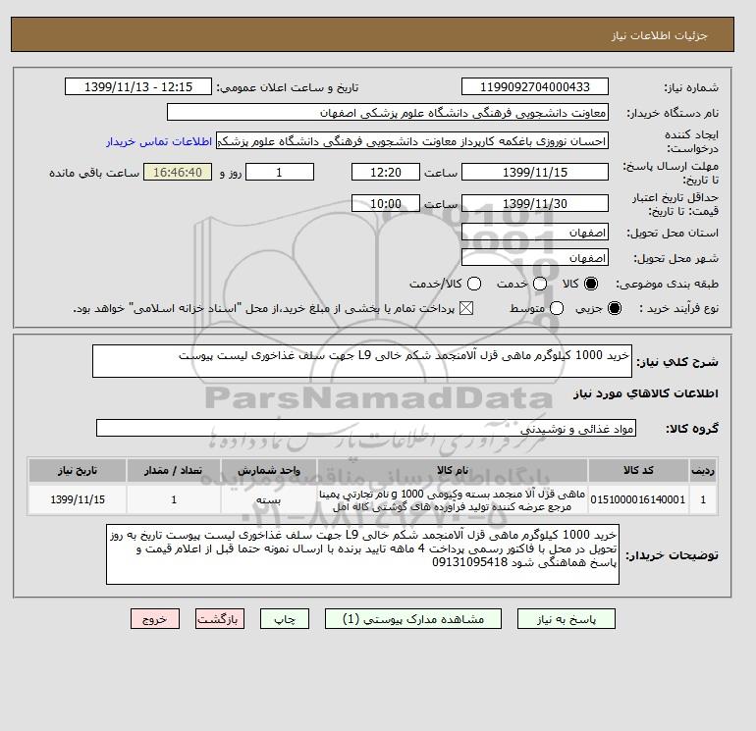Screen dimensions: 756x731
Task: Click the شرح کلی نیاز label
Action: 677,362
